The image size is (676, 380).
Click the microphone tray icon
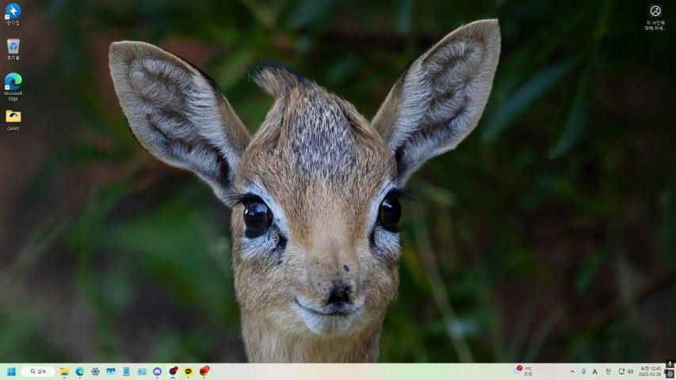[583, 371]
